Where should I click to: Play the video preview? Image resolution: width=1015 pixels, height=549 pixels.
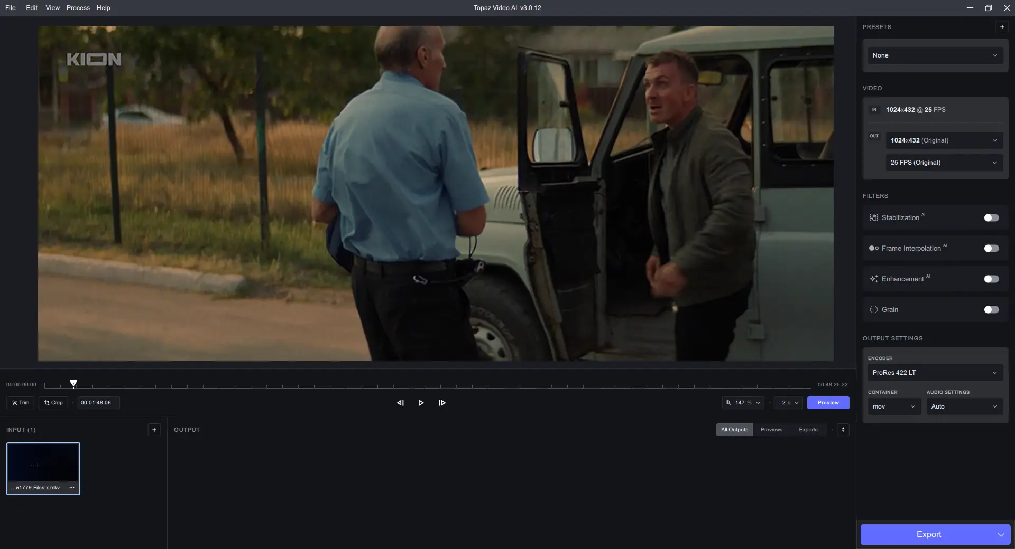point(421,403)
